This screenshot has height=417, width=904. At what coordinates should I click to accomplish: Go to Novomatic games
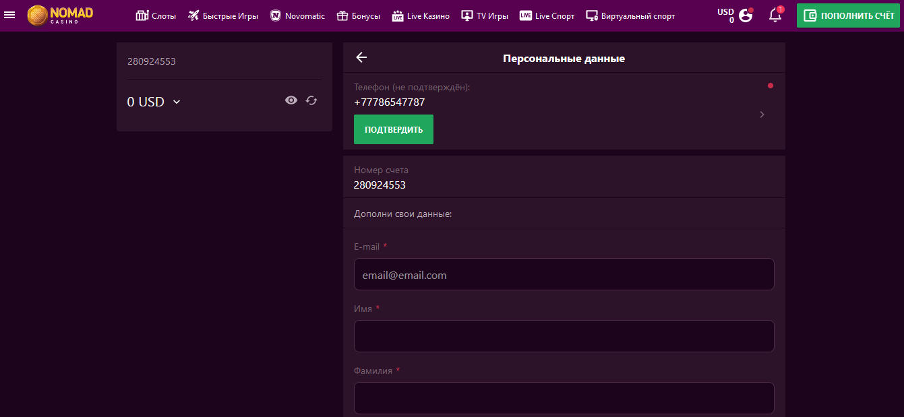[297, 15]
